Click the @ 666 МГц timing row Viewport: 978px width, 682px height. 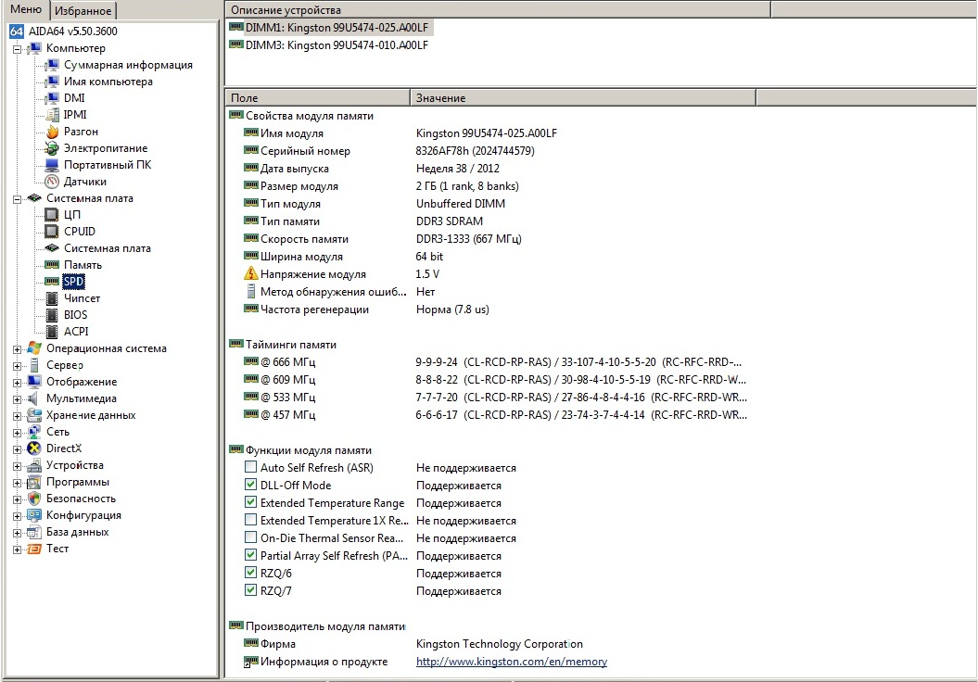[492, 361]
